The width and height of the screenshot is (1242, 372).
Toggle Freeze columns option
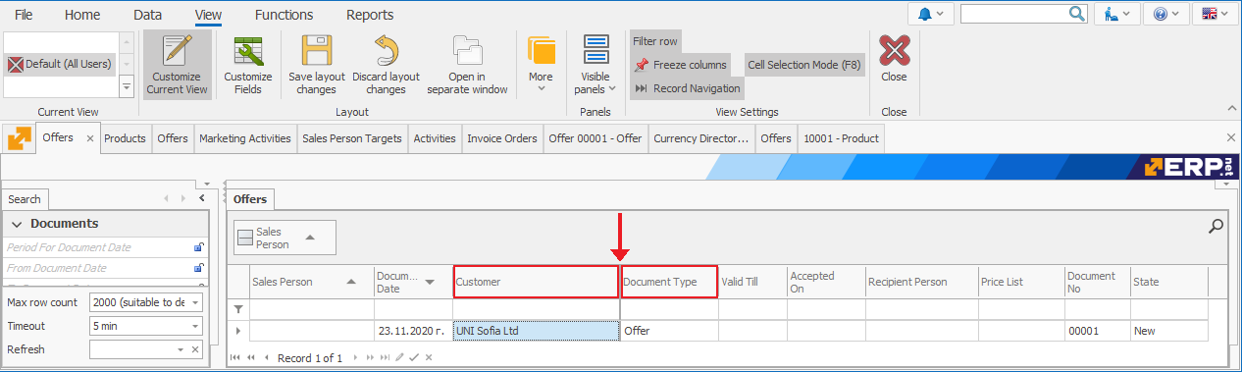680,65
